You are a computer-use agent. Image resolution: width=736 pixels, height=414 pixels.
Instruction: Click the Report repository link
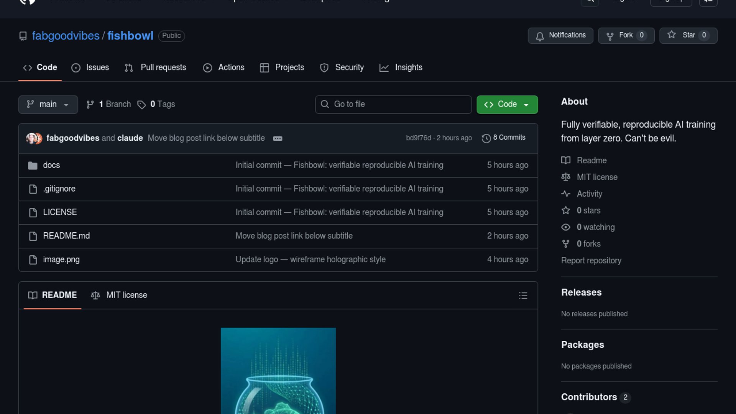[x=591, y=261]
